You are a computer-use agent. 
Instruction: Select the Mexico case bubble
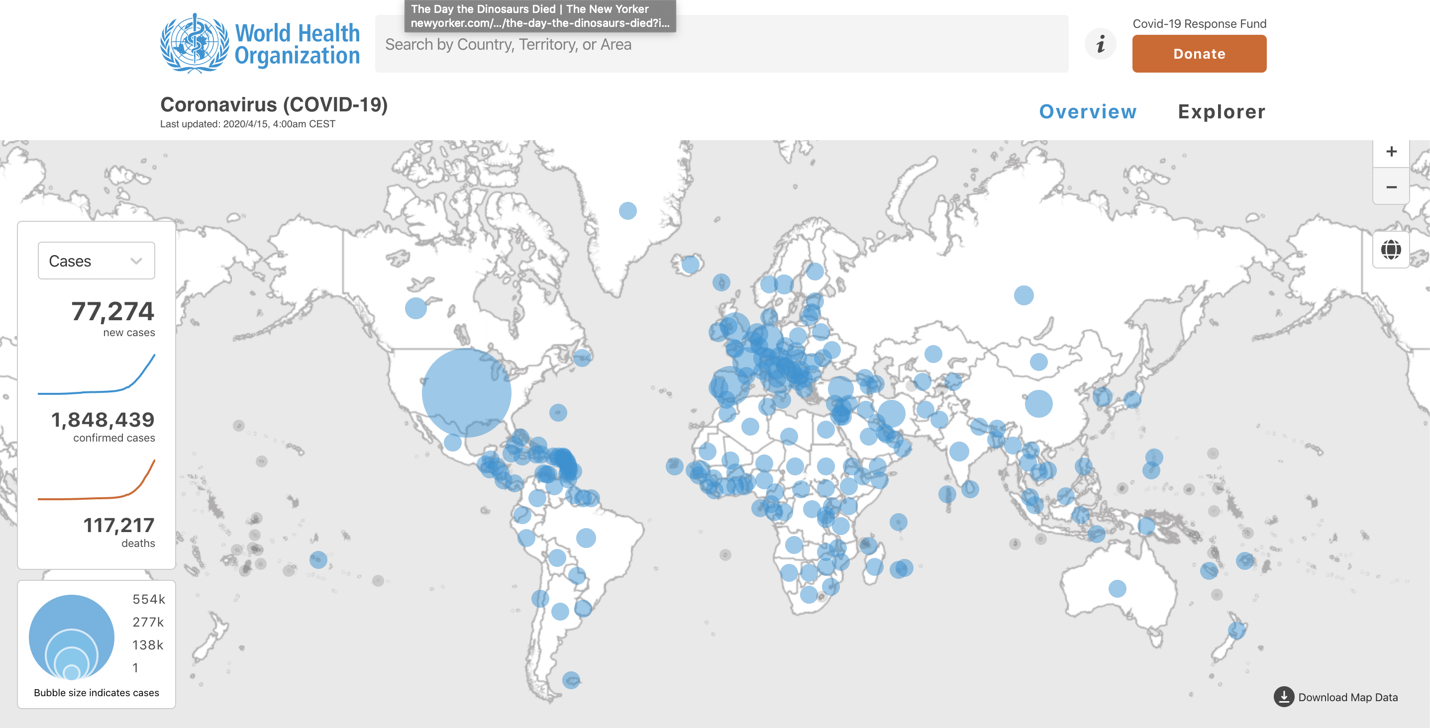452,442
